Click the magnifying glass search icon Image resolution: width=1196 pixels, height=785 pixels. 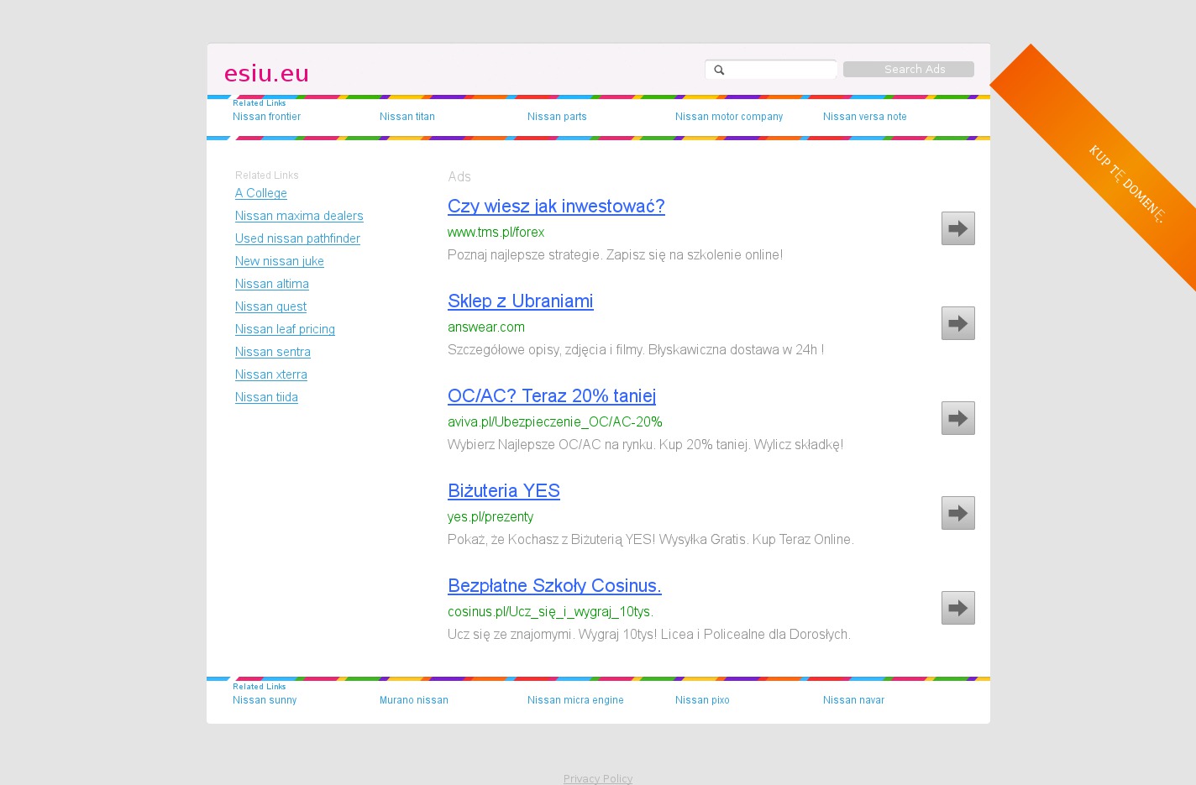[x=719, y=70]
